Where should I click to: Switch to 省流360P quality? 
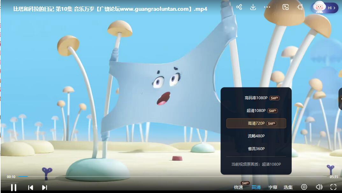click(x=256, y=148)
